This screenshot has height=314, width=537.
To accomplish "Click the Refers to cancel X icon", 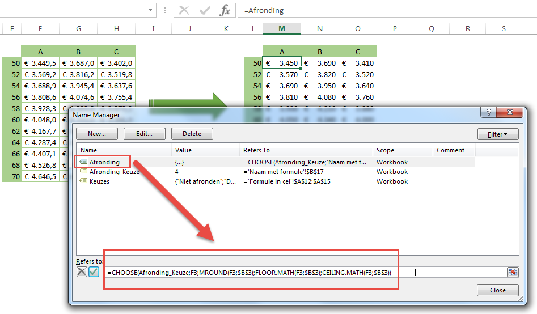I will [x=82, y=272].
